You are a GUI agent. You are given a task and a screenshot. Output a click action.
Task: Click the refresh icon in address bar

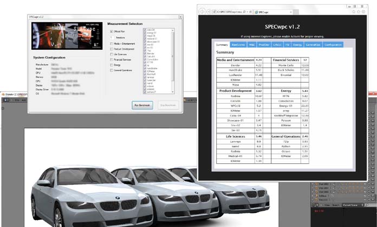click(x=250, y=11)
